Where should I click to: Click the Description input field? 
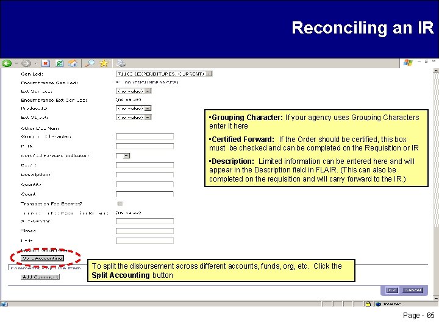145,175
